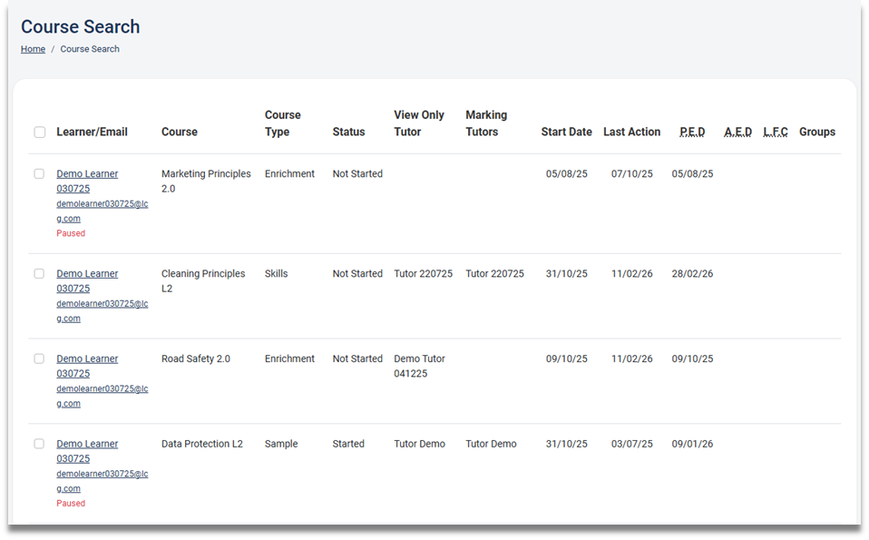Click learner email link in Cleaning Principles row

point(102,311)
